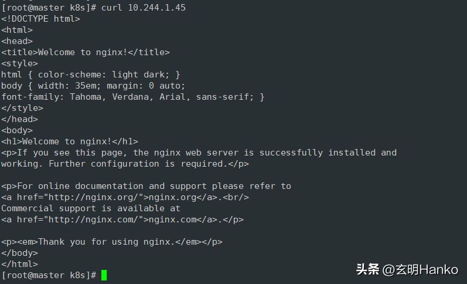467x284 pixels.
Task: Click the h1 Welcome to nginx heading line
Action: point(70,141)
